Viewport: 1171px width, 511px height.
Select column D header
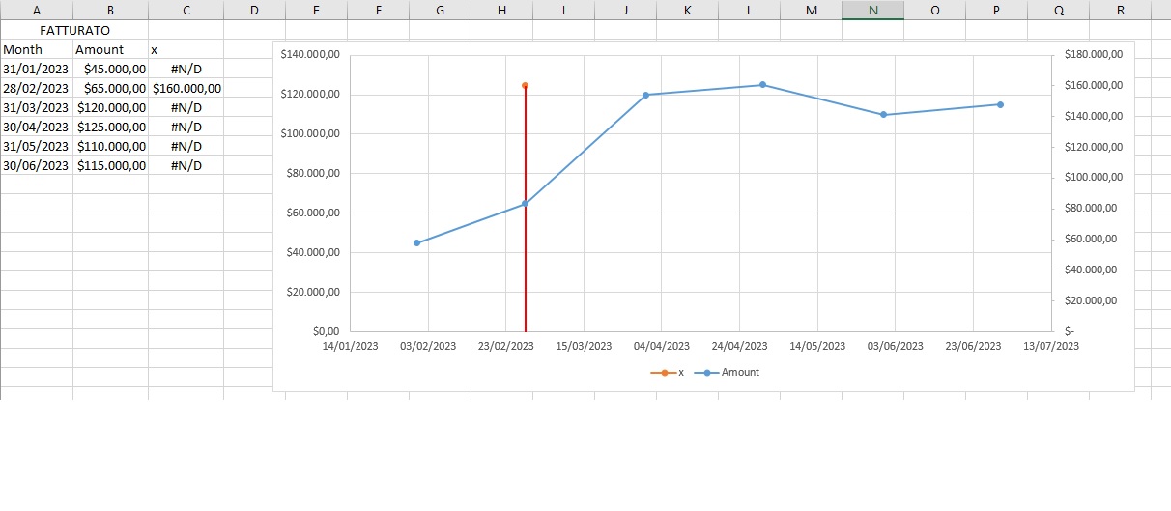pyautogui.click(x=254, y=11)
